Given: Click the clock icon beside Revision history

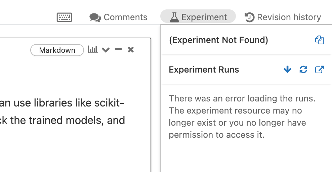Looking at the screenshot, I should pyautogui.click(x=249, y=17).
